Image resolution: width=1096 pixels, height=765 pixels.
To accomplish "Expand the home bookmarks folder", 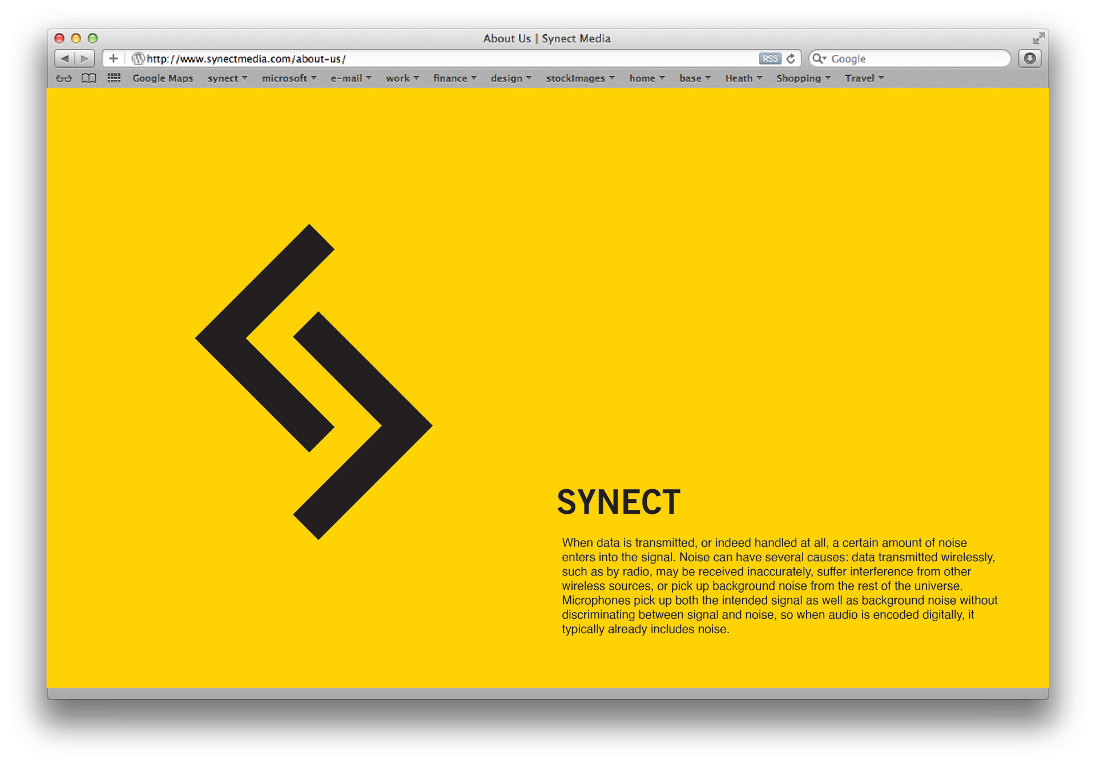I will 647,78.
